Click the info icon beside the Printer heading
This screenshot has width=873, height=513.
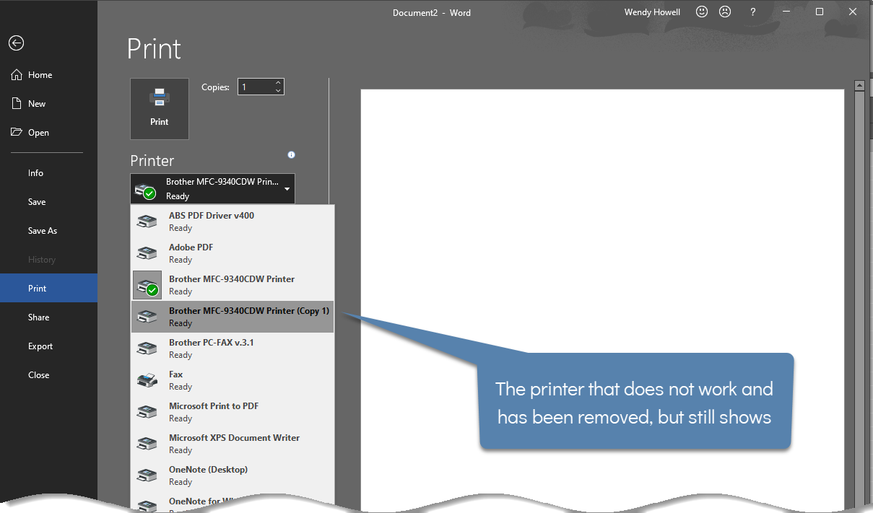(291, 154)
